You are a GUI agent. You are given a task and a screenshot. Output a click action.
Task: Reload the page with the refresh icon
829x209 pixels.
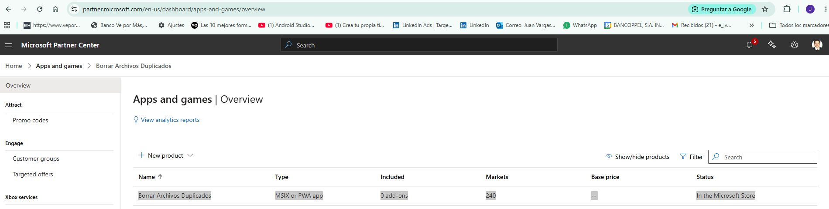point(40,9)
